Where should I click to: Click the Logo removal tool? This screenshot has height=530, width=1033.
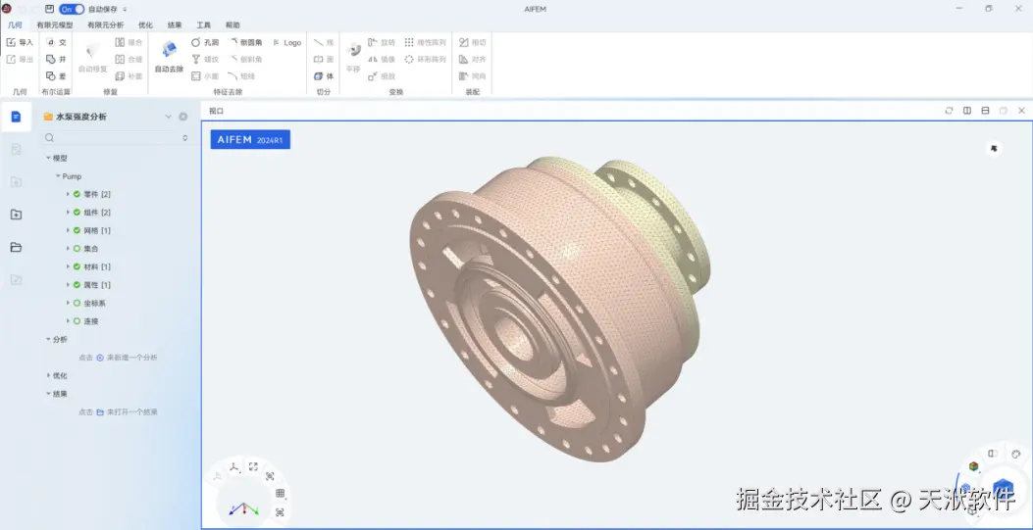286,42
